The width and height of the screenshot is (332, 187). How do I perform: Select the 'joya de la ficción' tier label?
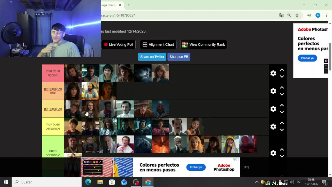(x=53, y=73)
